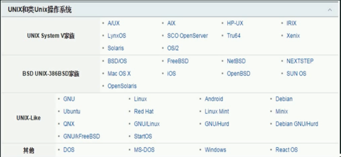Click the Android link
341x157 pixels.
click(x=214, y=99)
